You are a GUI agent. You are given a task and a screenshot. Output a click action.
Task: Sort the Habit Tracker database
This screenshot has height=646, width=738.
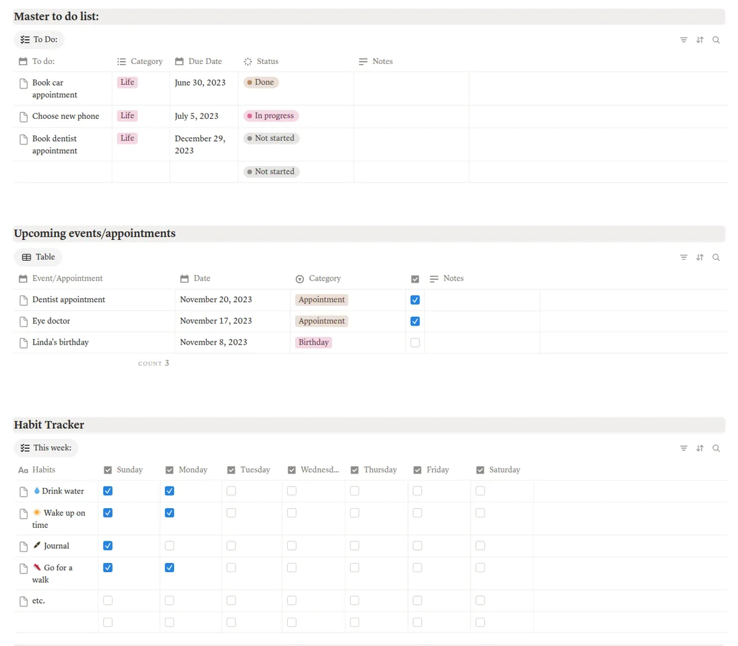pyautogui.click(x=700, y=449)
